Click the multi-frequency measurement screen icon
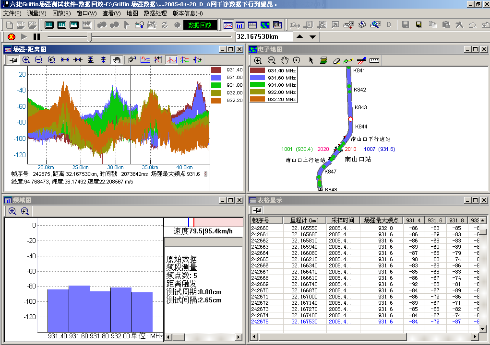 61,25
